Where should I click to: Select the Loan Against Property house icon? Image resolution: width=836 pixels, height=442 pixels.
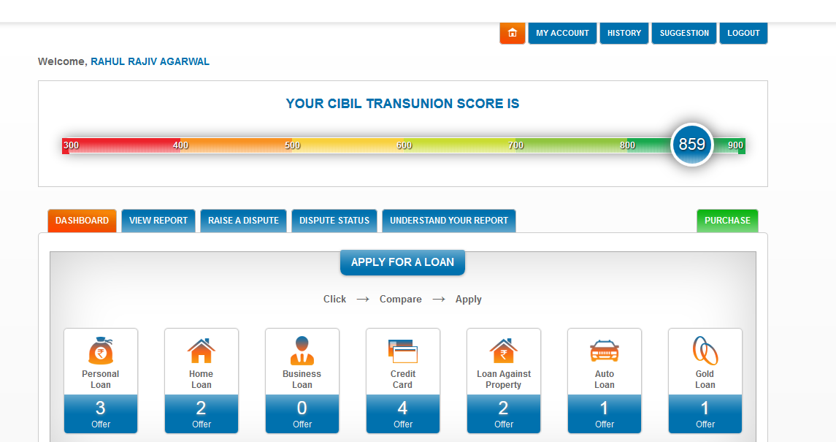[x=503, y=351]
